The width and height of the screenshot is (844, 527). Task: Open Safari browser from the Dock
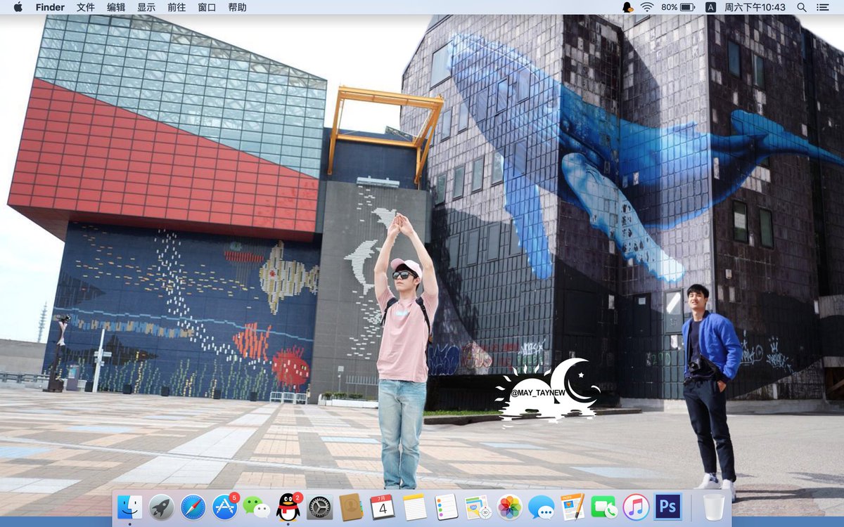point(193,507)
